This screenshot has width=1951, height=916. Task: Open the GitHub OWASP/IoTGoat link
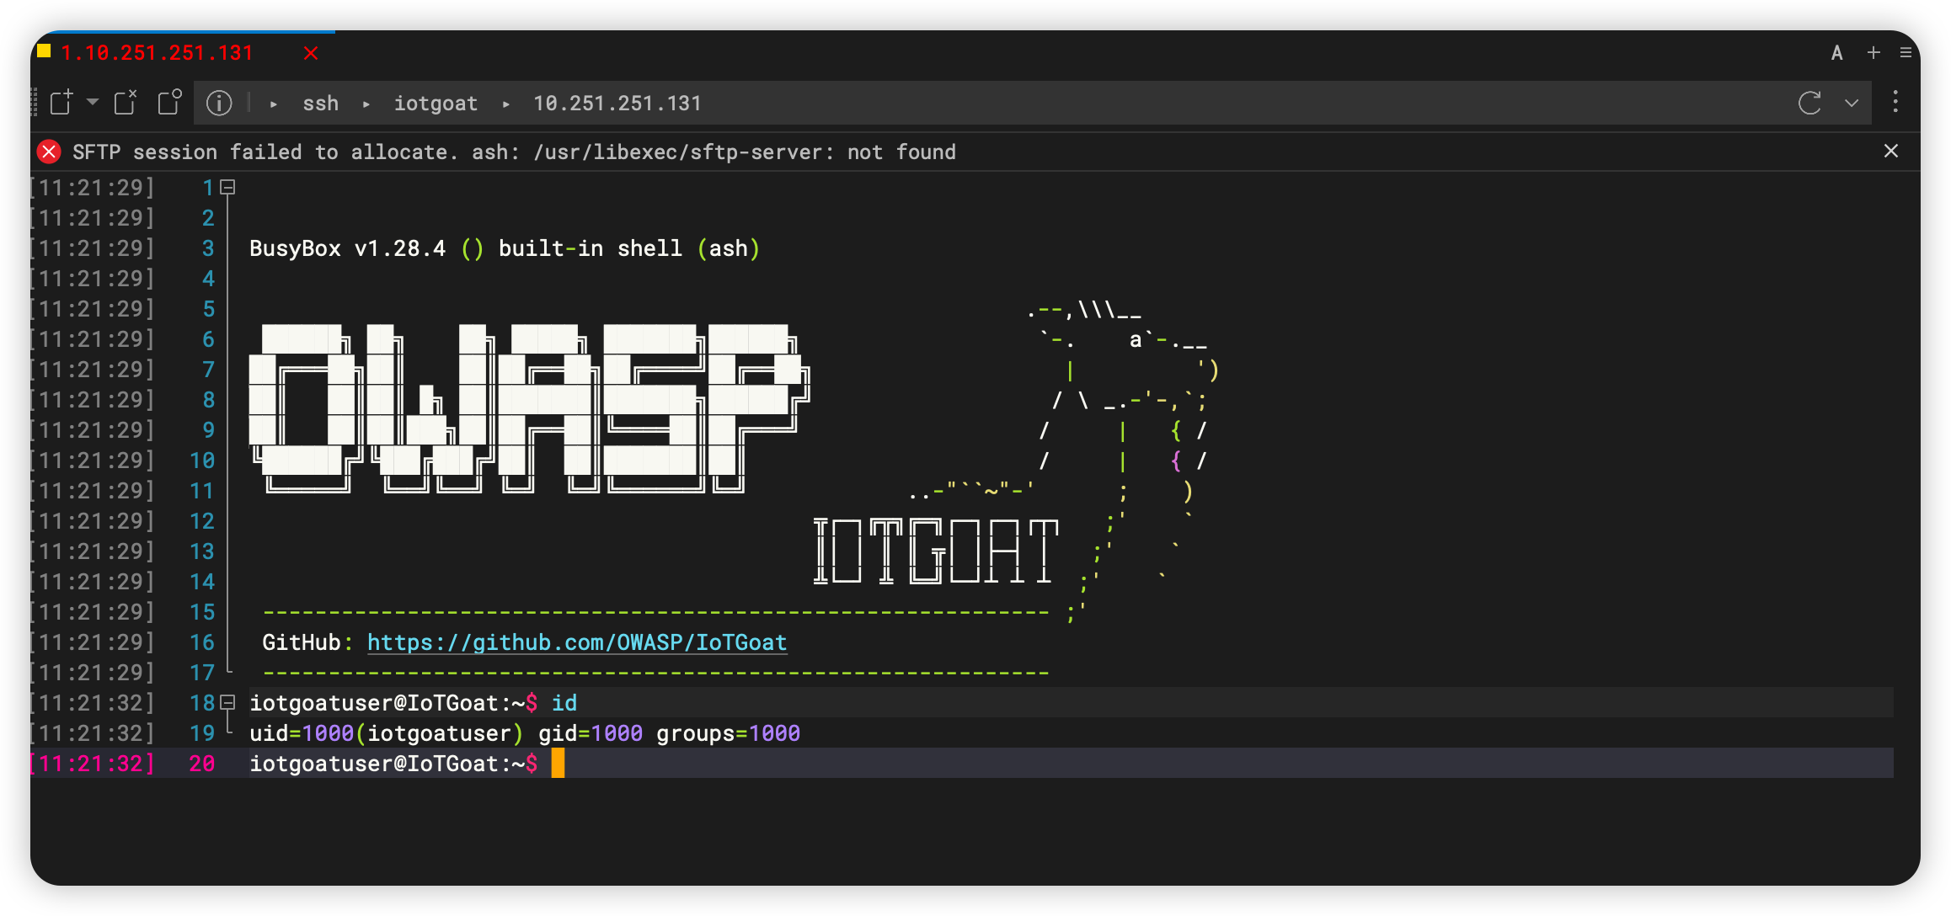pyautogui.click(x=576, y=642)
